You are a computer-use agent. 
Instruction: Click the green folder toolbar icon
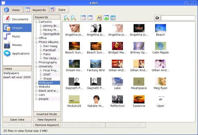[x=106, y=18]
